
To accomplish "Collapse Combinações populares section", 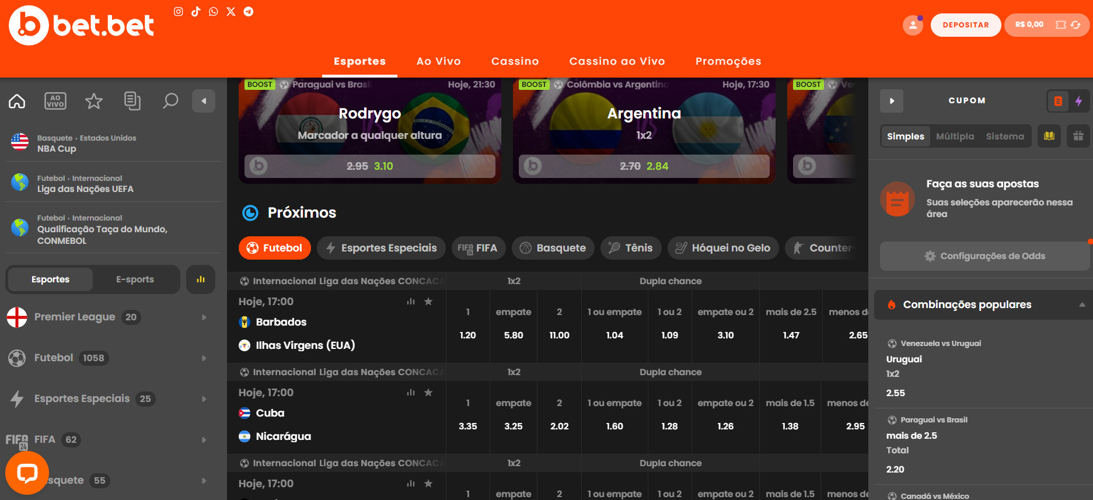I will [x=1082, y=305].
